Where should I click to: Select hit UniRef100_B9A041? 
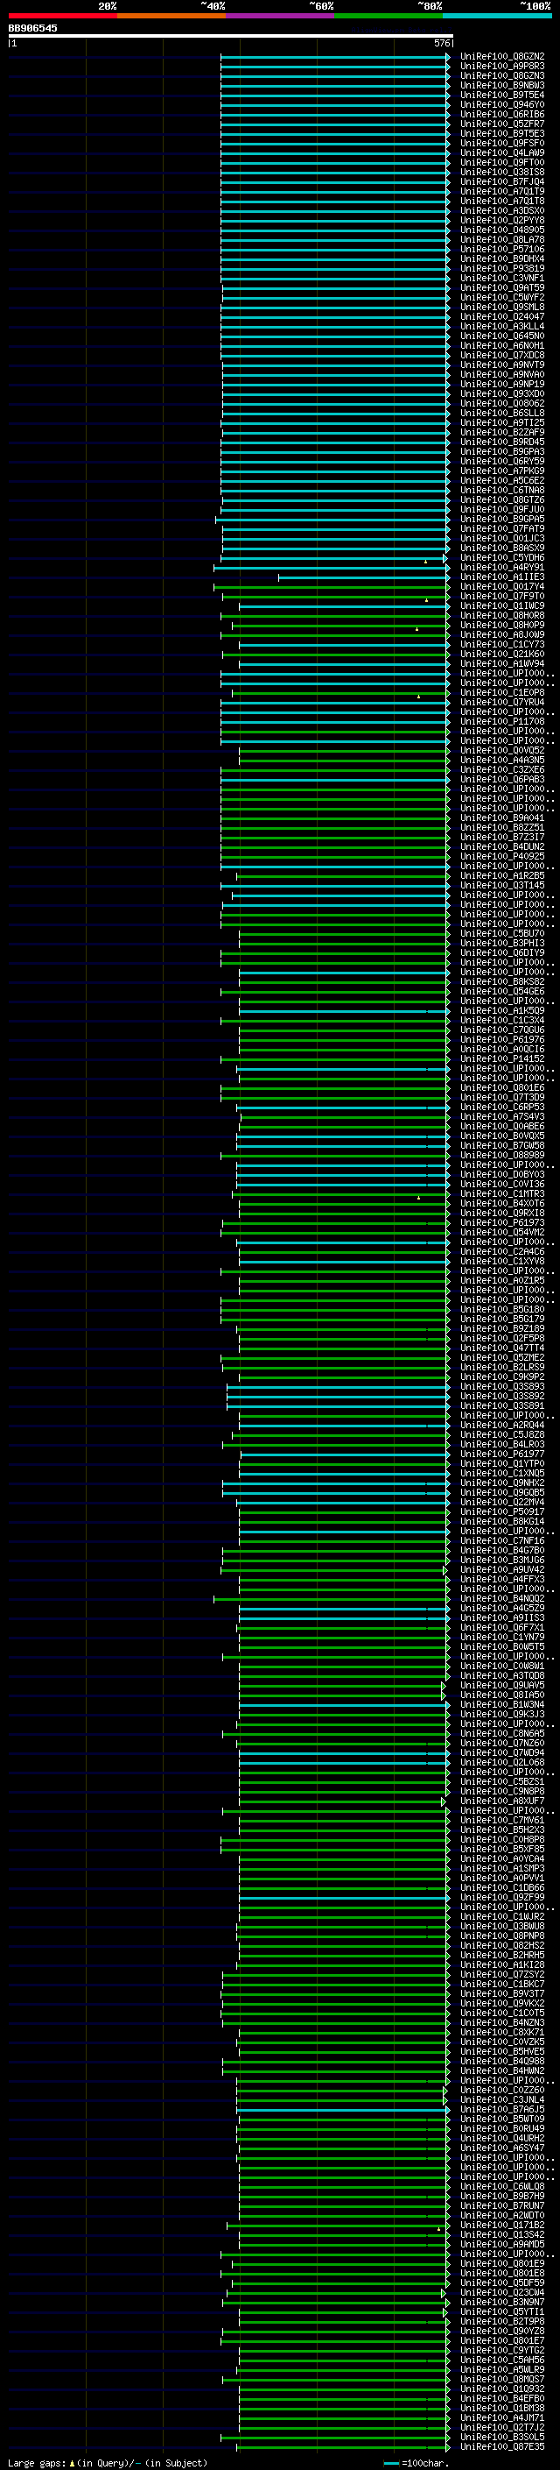pos(502,817)
